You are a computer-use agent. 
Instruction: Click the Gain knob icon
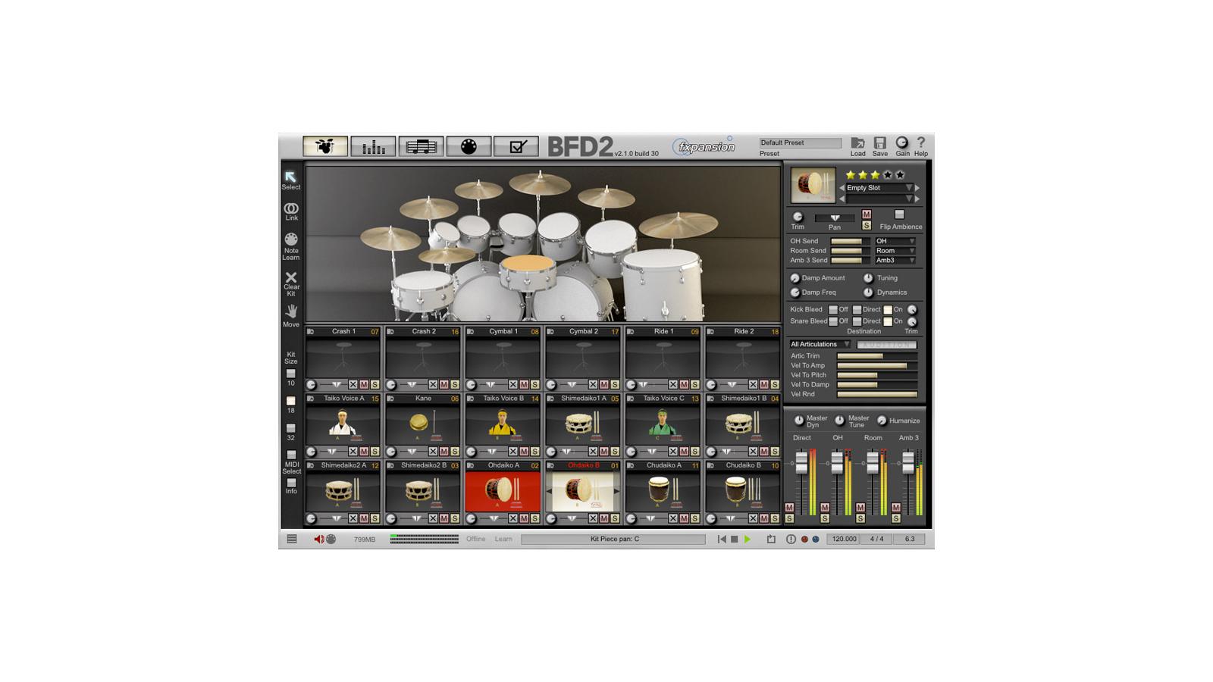(902, 142)
